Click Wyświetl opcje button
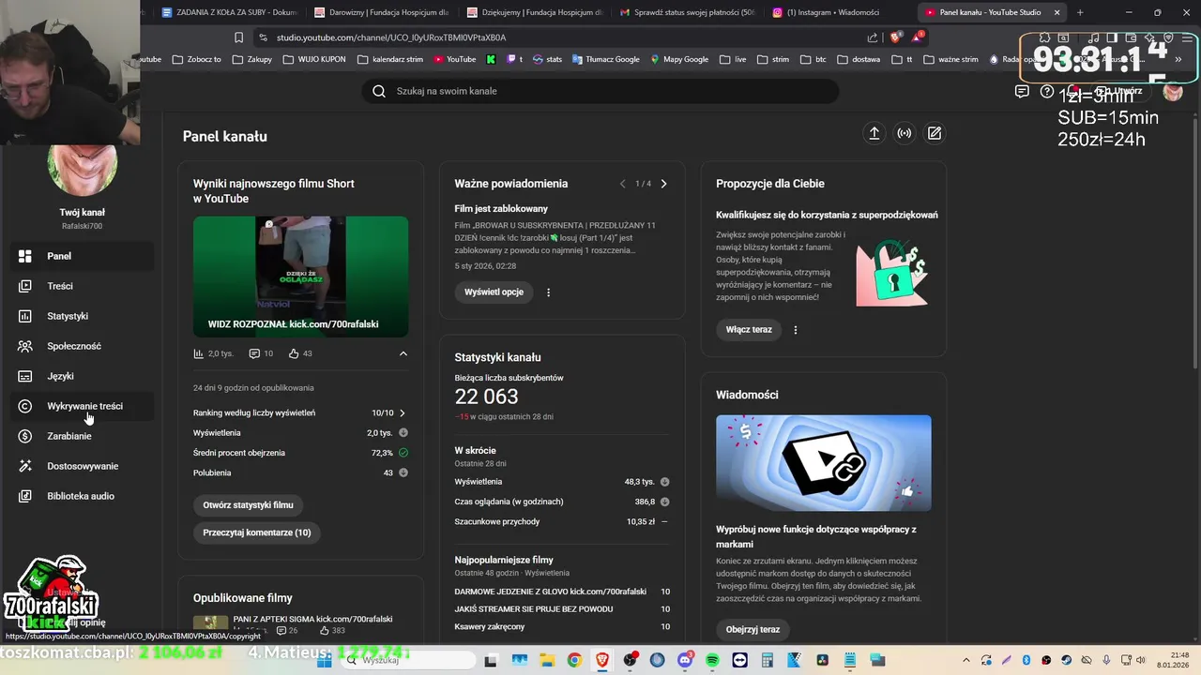Screen dimensions: 1201x675 pyautogui.click(x=494, y=292)
